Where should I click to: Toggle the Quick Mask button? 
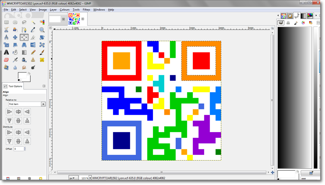pyautogui.click(x=51, y=172)
